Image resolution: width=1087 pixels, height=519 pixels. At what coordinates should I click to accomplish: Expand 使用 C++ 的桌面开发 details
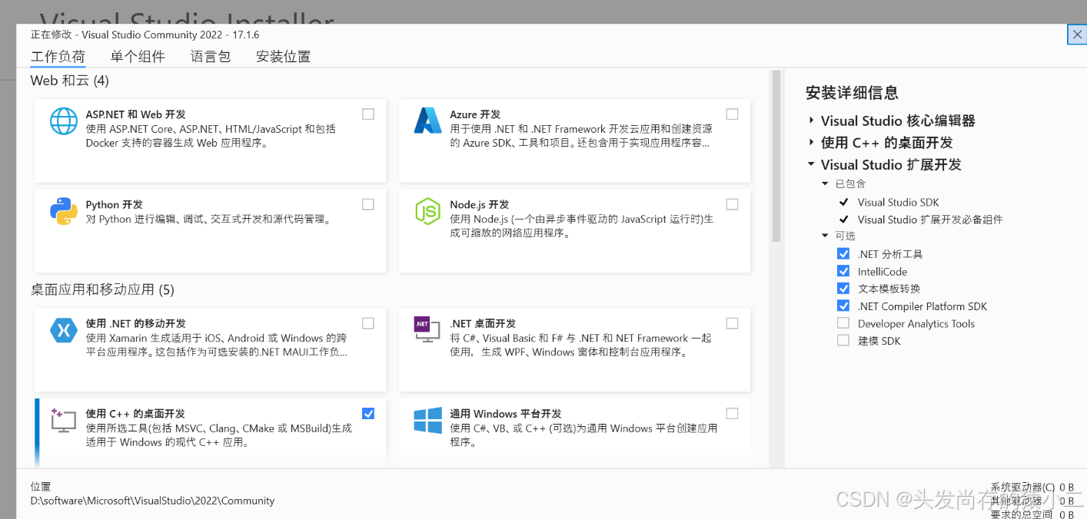pyautogui.click(x=811, y=142)
